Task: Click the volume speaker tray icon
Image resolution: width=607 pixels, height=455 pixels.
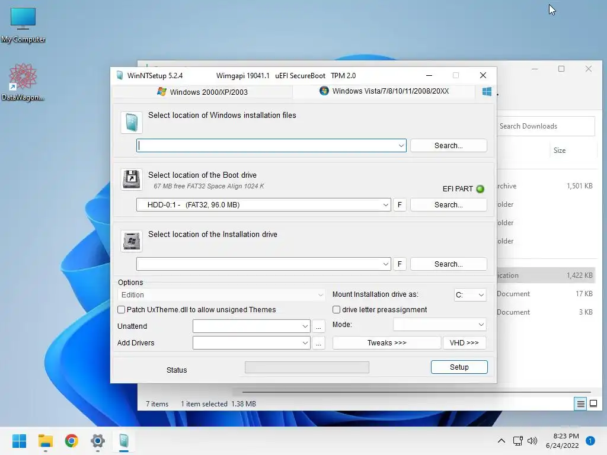Action: click(532, 441)
